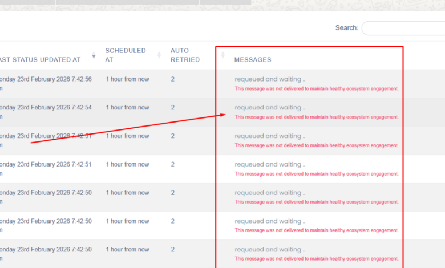Click sort arrows beside Auto Retried header
Image resolution: width=445 pixels, height=268 pixels.
pyautogui.click(x=222, y=55)
